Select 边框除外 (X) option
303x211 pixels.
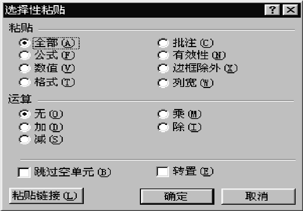tap(163, 68)
